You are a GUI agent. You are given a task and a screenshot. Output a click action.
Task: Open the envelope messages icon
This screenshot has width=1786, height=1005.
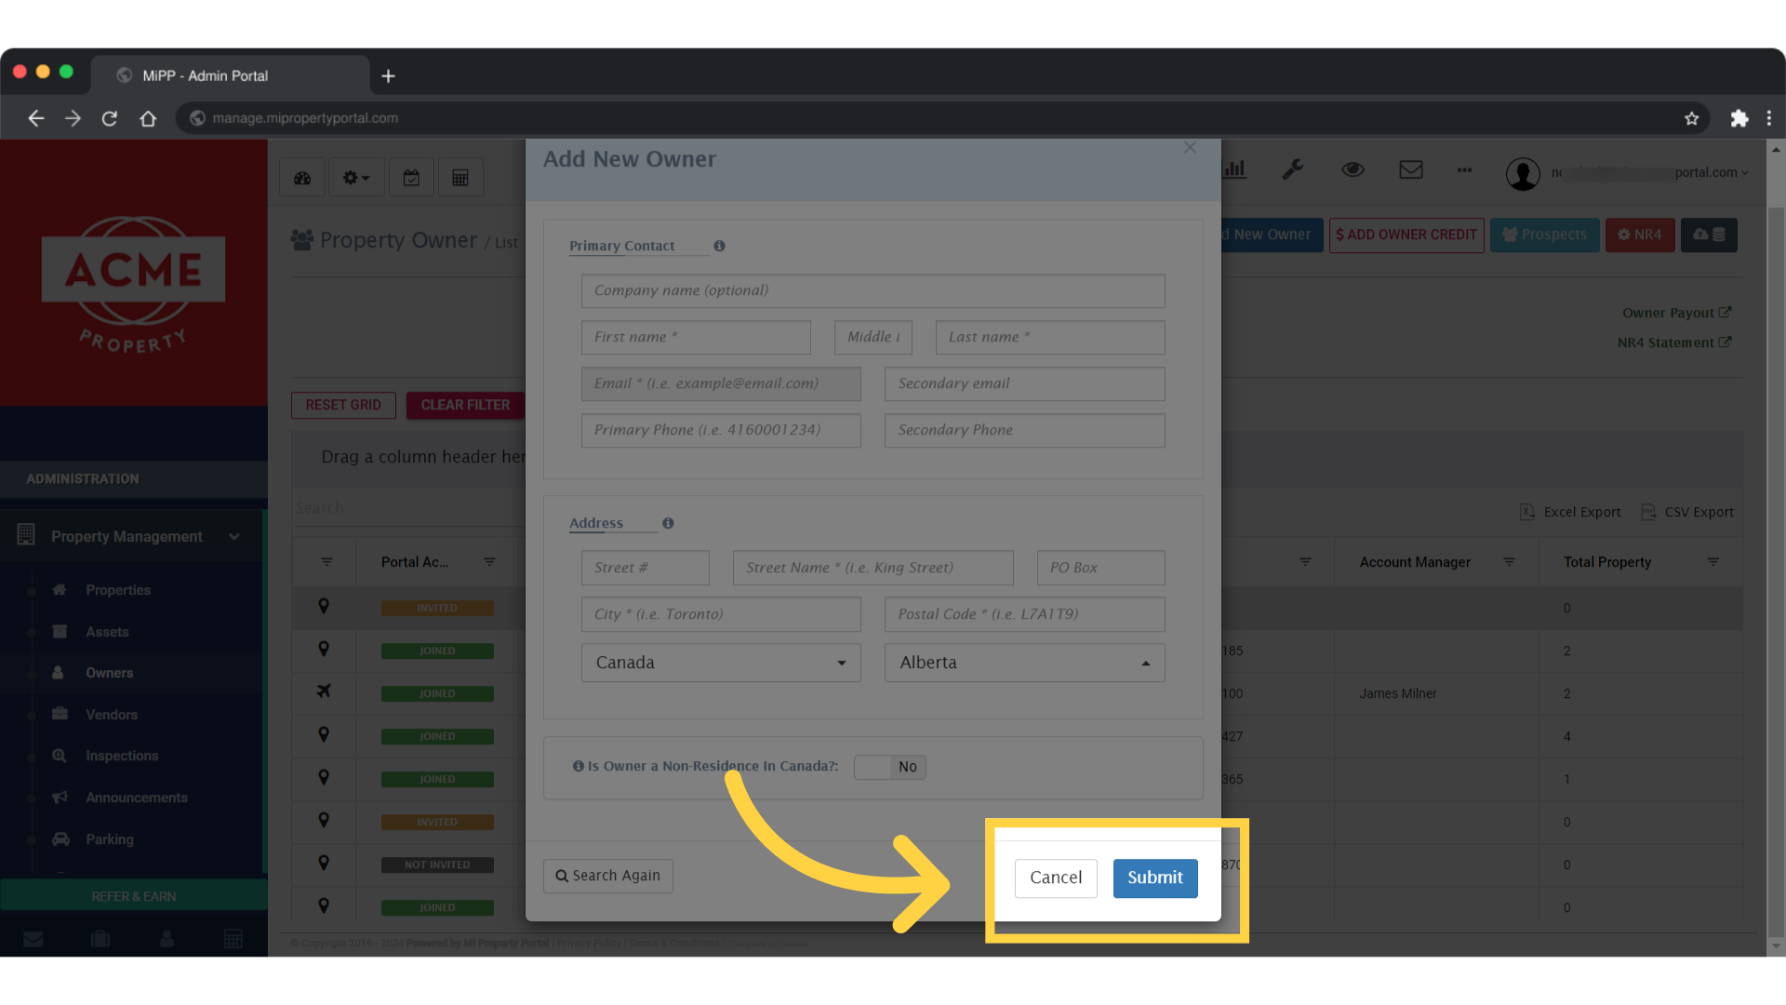1411,169
